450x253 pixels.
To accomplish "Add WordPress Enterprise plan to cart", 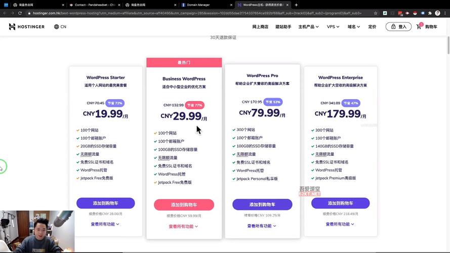I will pos(340,203).
